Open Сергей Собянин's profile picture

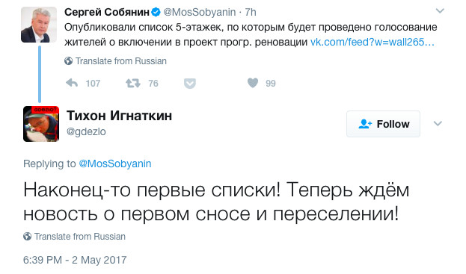pos(39,25)
